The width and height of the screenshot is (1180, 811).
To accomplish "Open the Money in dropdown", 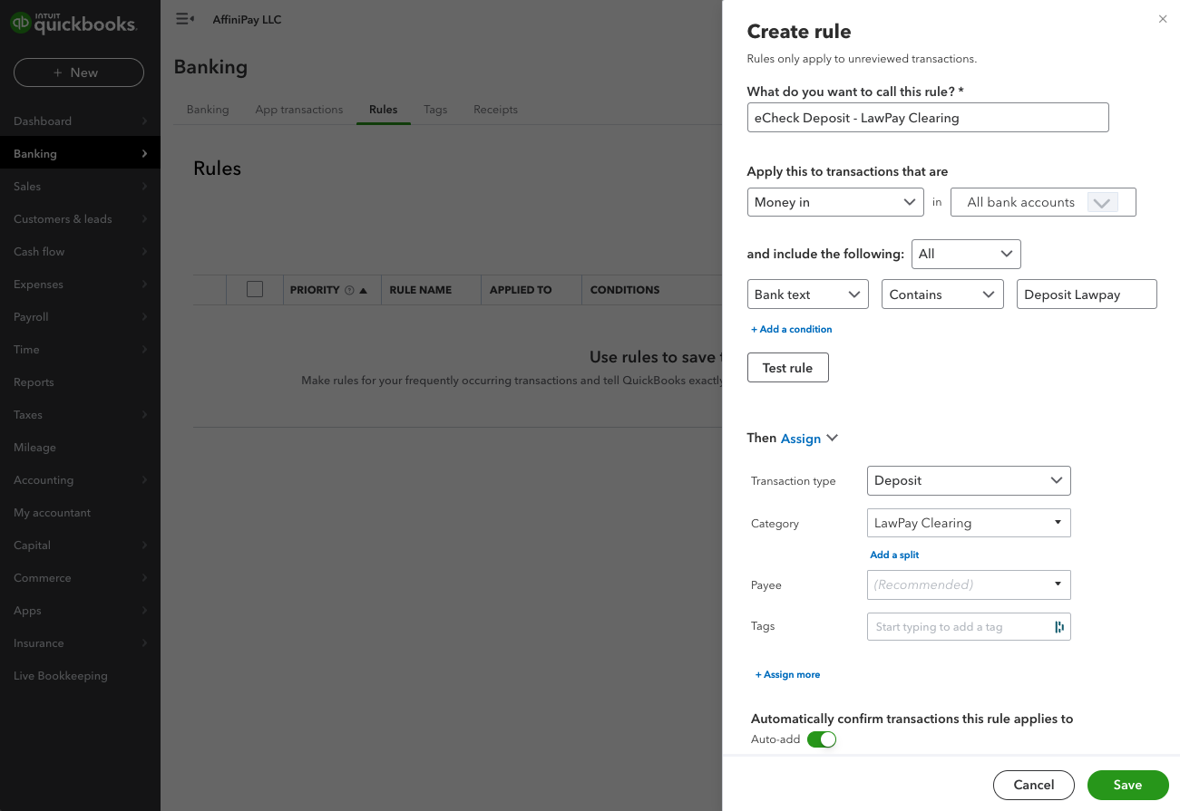I will point(834,202).
